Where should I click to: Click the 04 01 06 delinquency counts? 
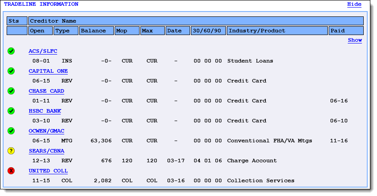pyautogui.click(x=208, y=161)
